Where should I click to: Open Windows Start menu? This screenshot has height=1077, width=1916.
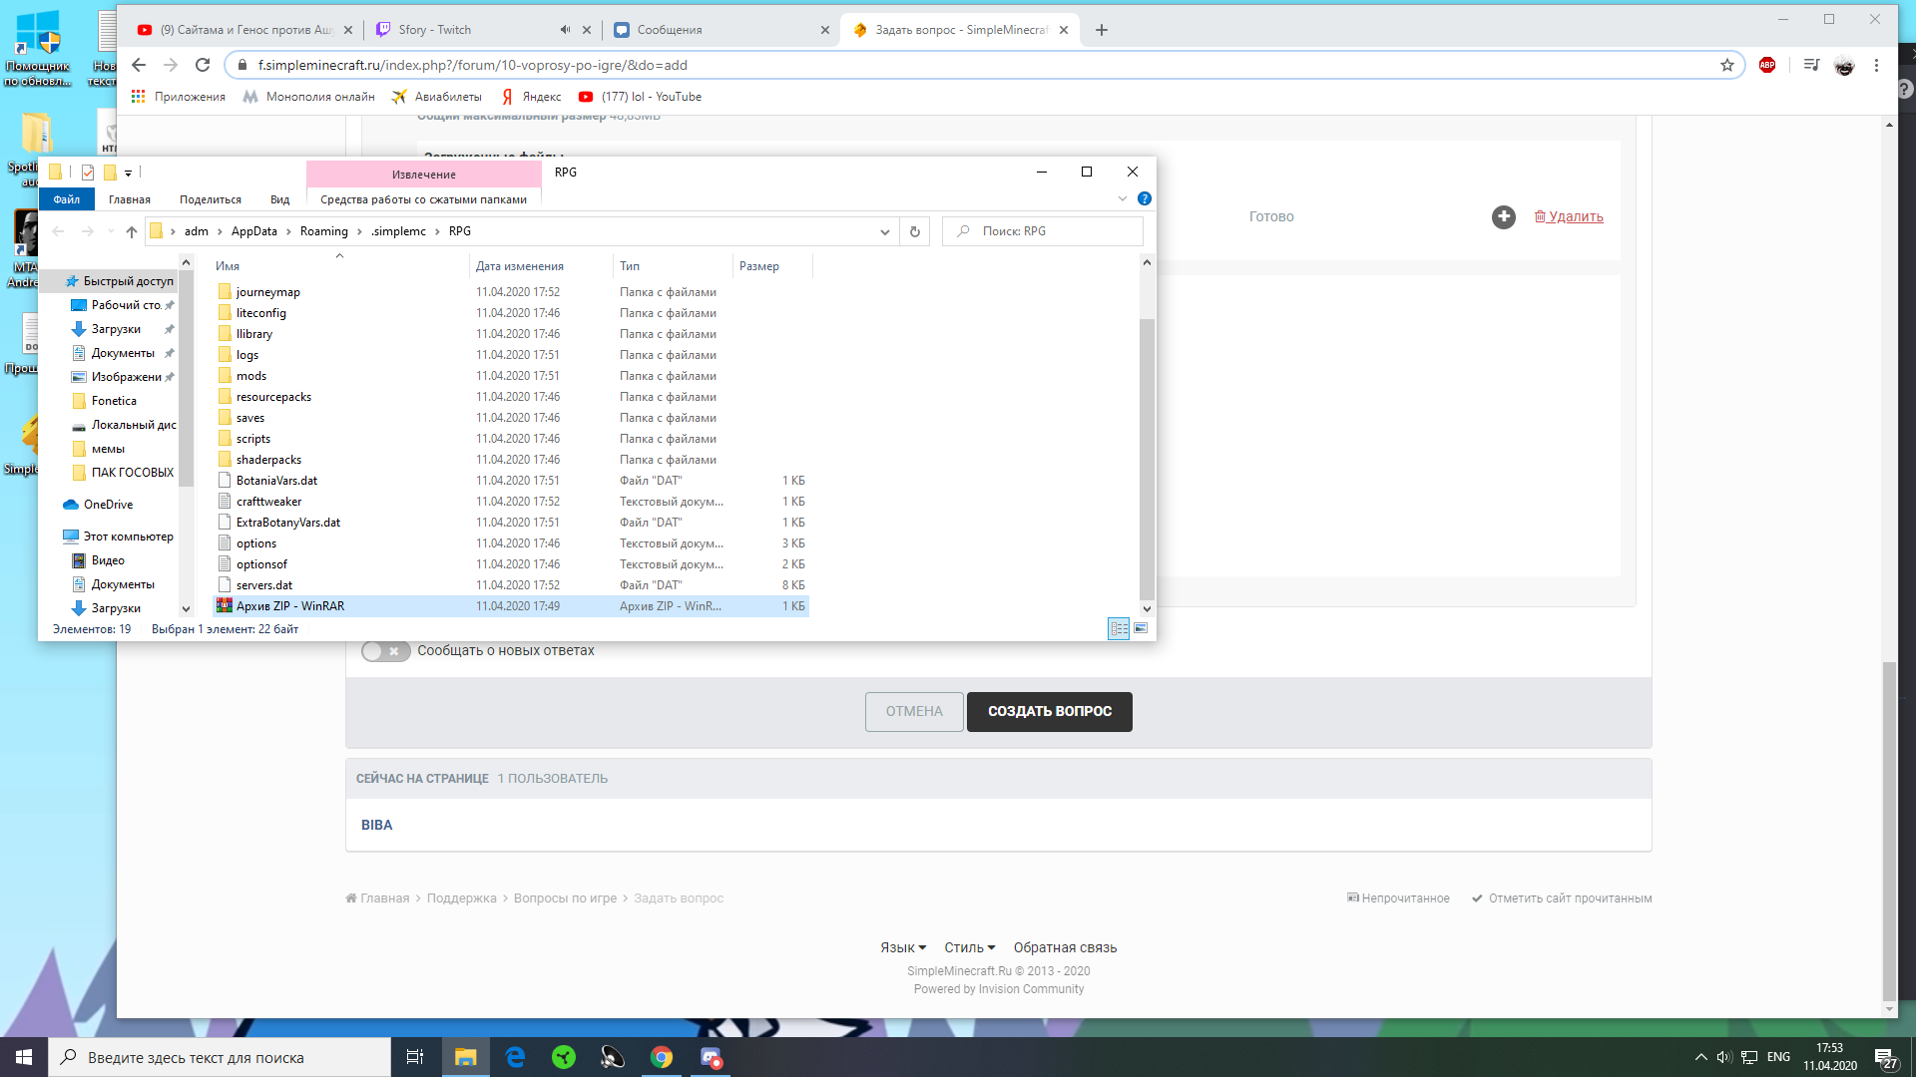point(24,1057)
